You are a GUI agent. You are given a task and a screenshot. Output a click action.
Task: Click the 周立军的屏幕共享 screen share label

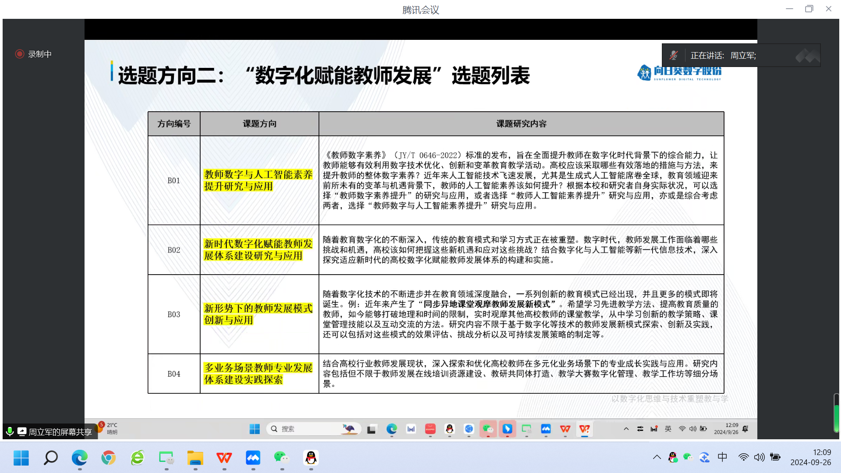point(60,432)
